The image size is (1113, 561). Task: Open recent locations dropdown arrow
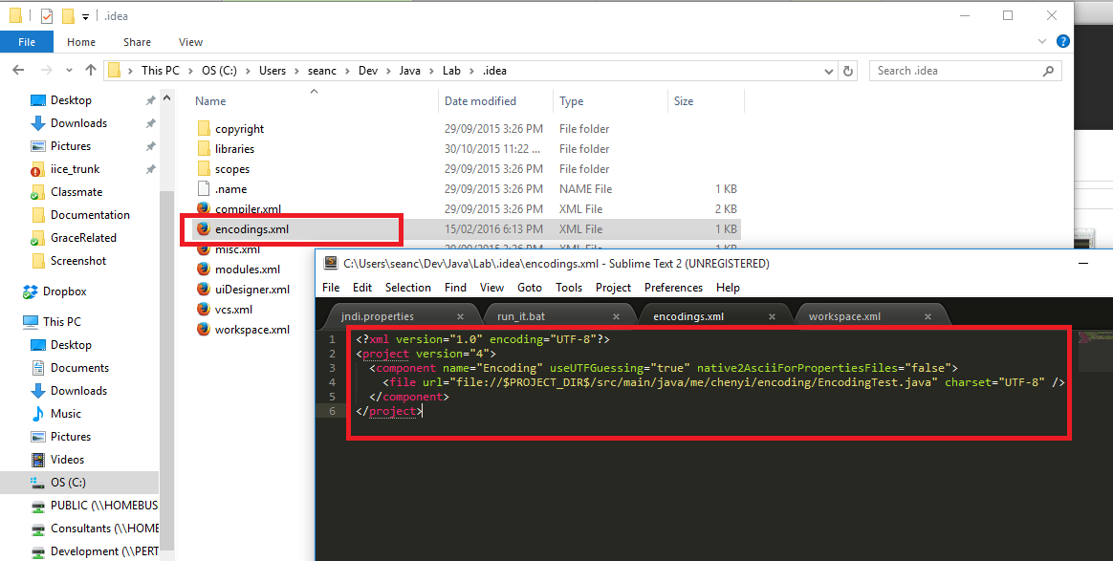tap(69, 70)
